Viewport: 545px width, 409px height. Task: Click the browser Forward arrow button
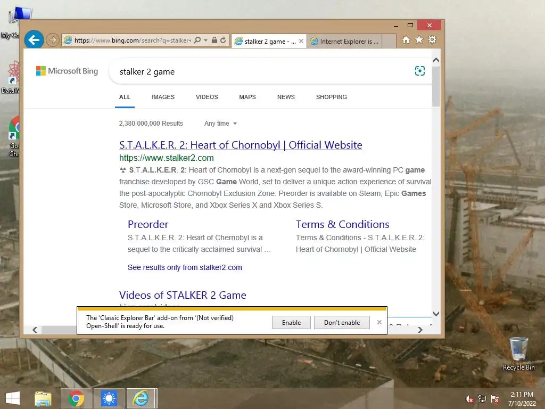53,40
